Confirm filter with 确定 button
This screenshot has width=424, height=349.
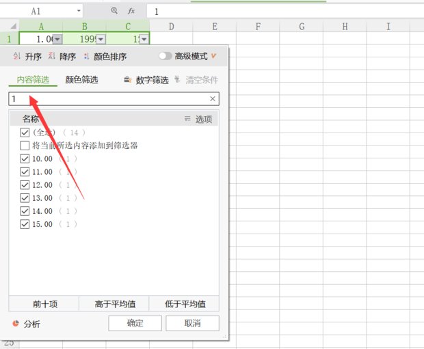coord(135,323)
